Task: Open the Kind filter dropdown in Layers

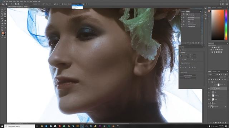Action: pyautogui.click(x=212, y=74)
